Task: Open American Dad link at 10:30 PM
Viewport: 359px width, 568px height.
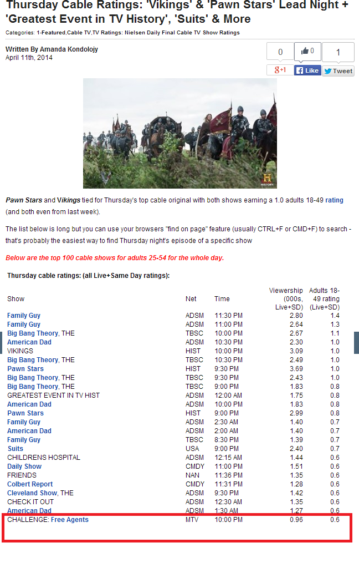Action: 29,342
